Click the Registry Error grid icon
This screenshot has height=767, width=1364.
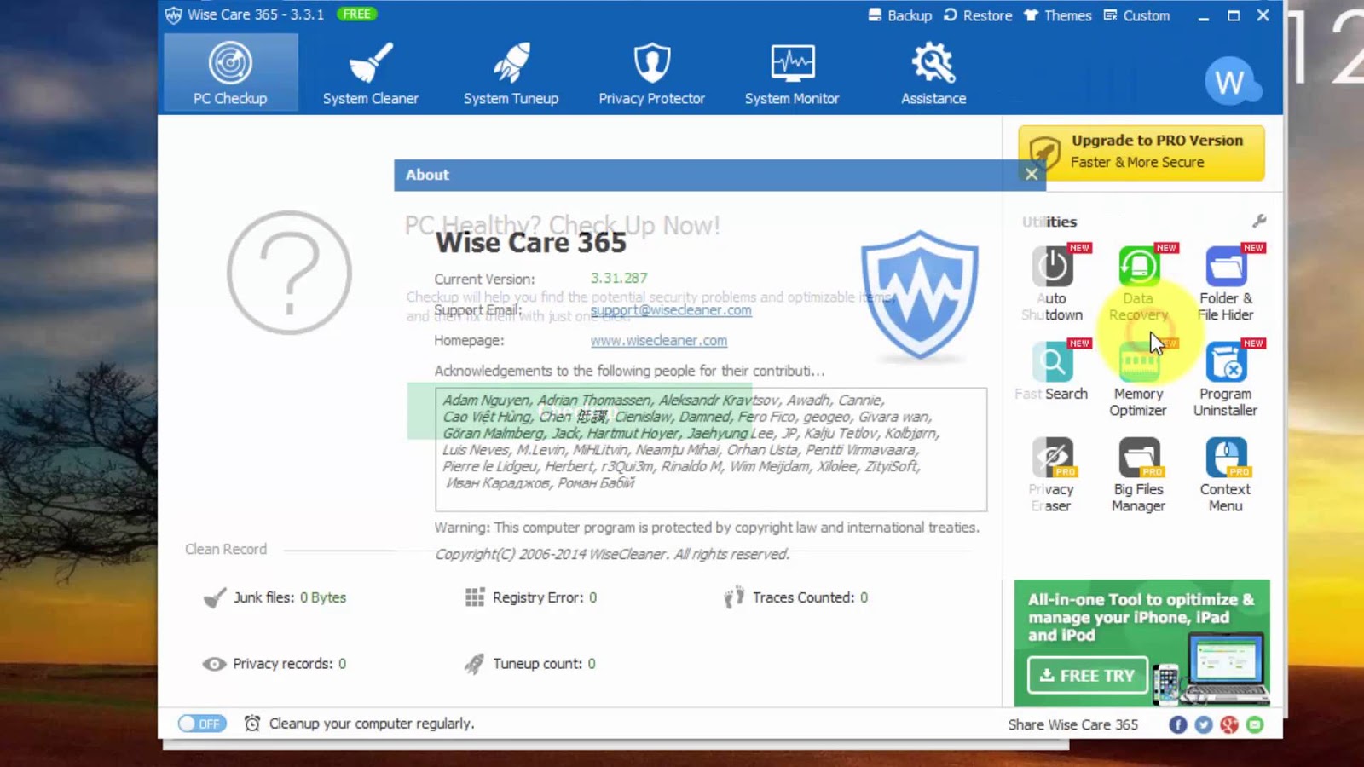475,597
